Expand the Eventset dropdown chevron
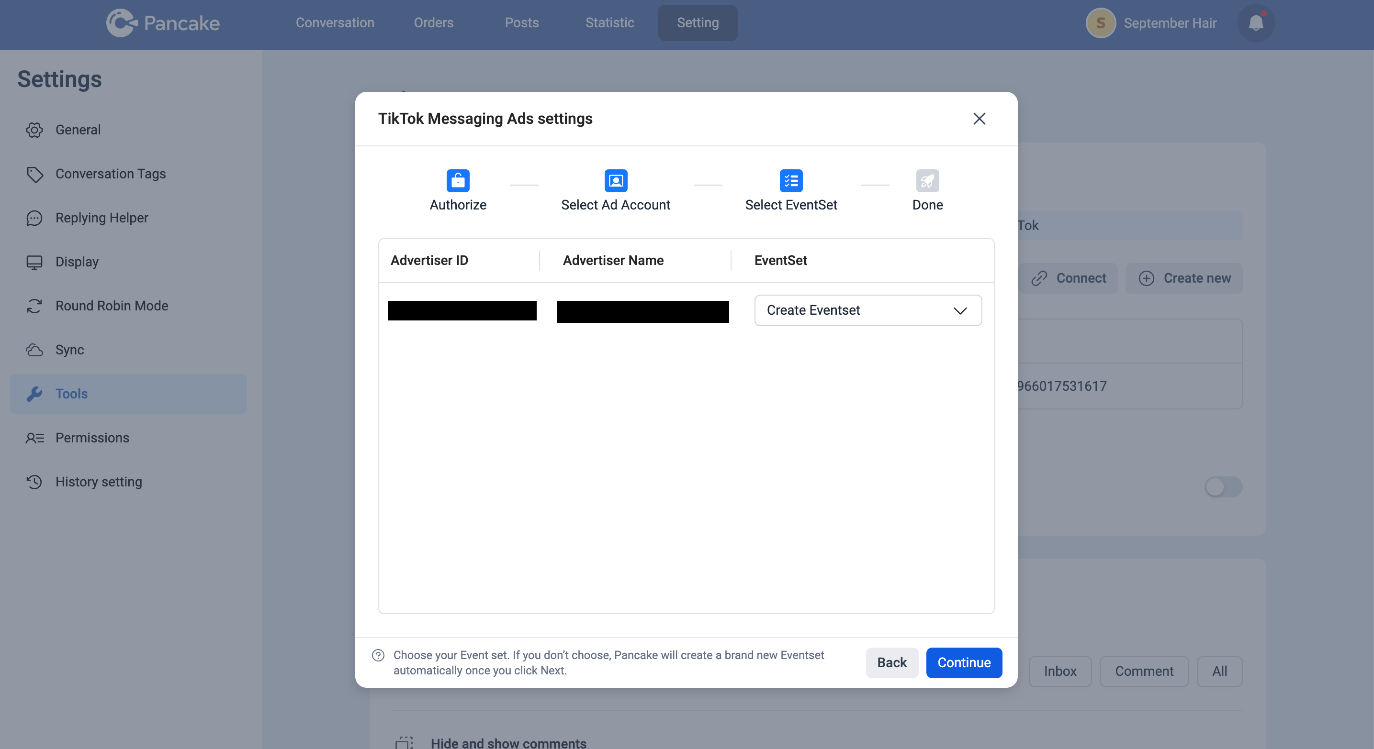Viewport: 1374px width, 749px height. click(x=960, y=310)
